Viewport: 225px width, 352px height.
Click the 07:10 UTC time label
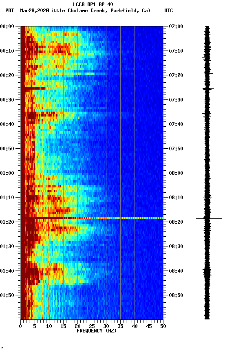pos(176,51)
